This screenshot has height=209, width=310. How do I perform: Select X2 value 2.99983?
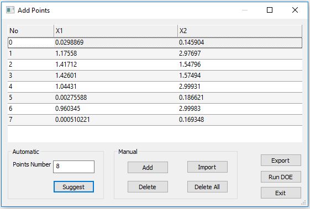[x=190, y=109]
